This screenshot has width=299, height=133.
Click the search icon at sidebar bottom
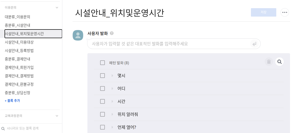(x=3, y=129)
